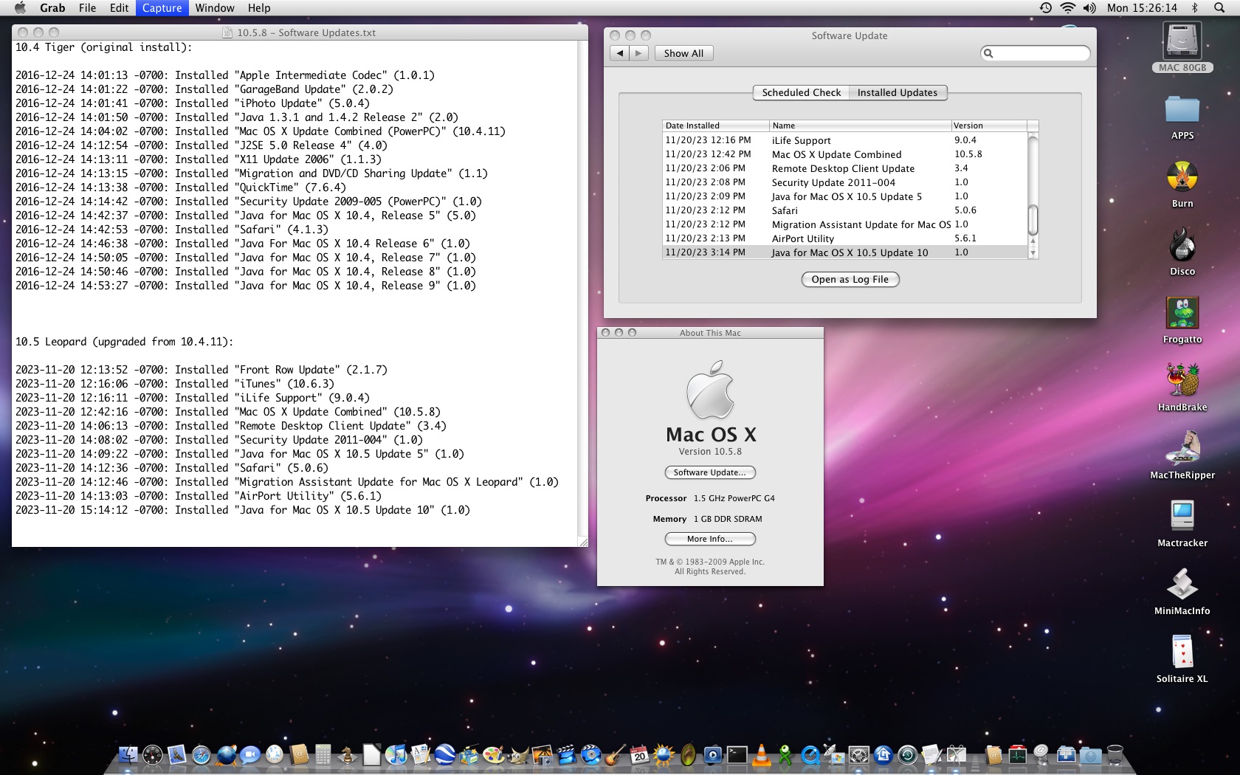Open the Capture menu
Viewport: 1240px width, 775px height.
[162, 7]
